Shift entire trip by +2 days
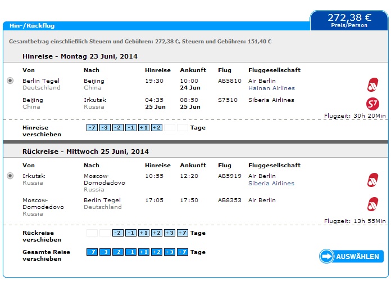This screenshot has height=281, width=391. pos(157,252)
